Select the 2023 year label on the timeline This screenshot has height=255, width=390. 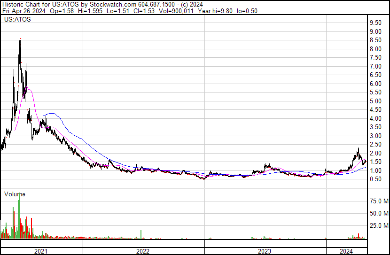tap(264, 251)
